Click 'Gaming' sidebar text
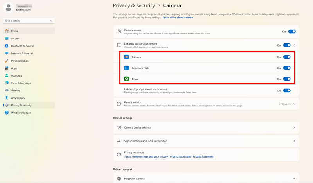The width and height of the screenshot is (313, 183). [x=16, y=90]
